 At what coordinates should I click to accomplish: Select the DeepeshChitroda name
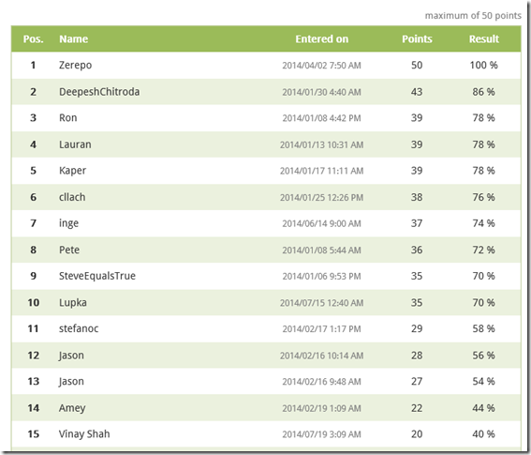(99, 92)
